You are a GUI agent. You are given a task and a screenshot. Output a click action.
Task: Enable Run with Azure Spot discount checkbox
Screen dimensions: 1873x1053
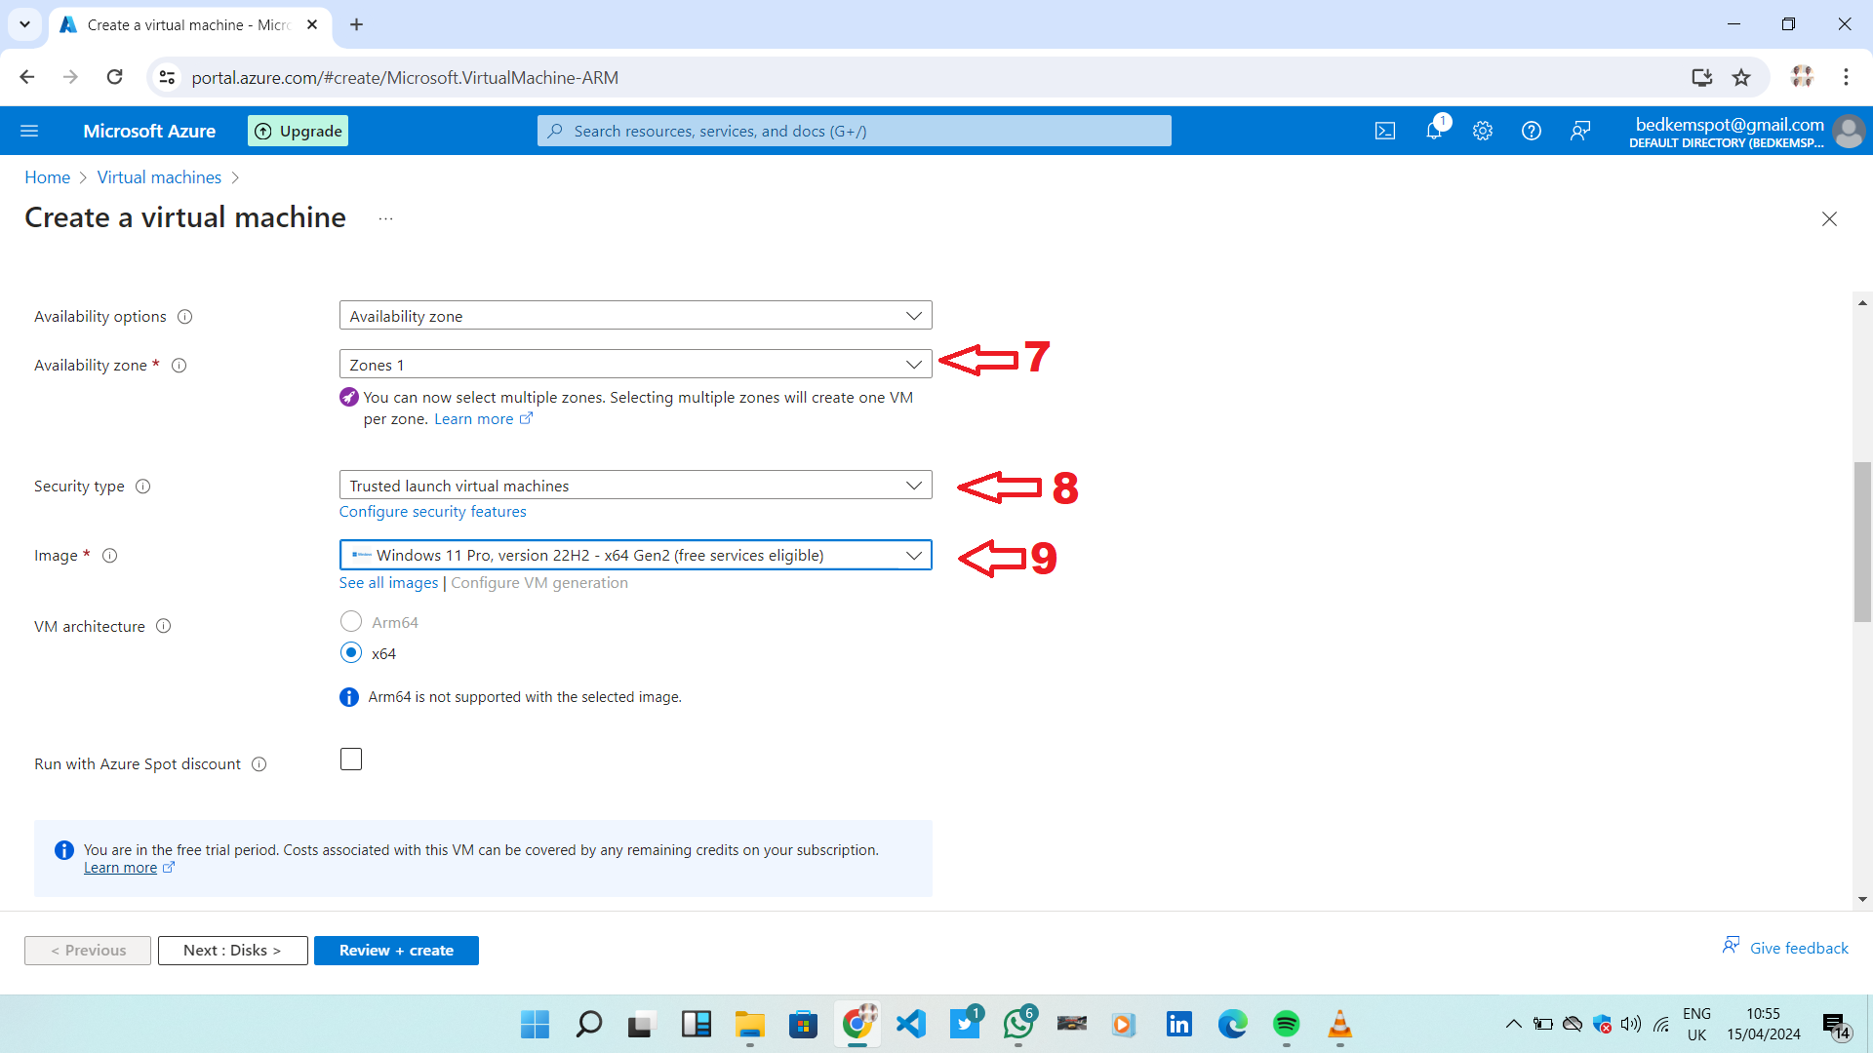coord(351,760)
